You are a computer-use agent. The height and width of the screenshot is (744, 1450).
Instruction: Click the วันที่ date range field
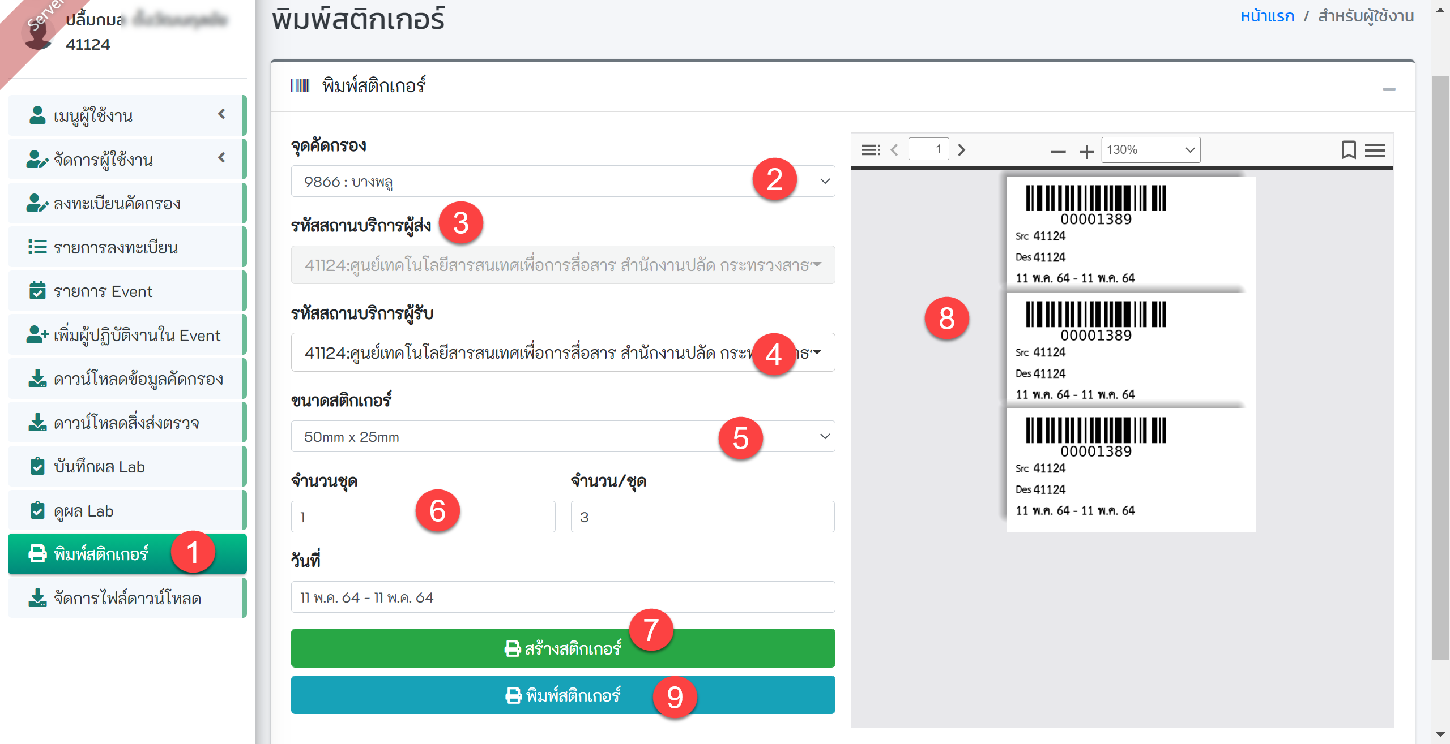coord(562,597)
